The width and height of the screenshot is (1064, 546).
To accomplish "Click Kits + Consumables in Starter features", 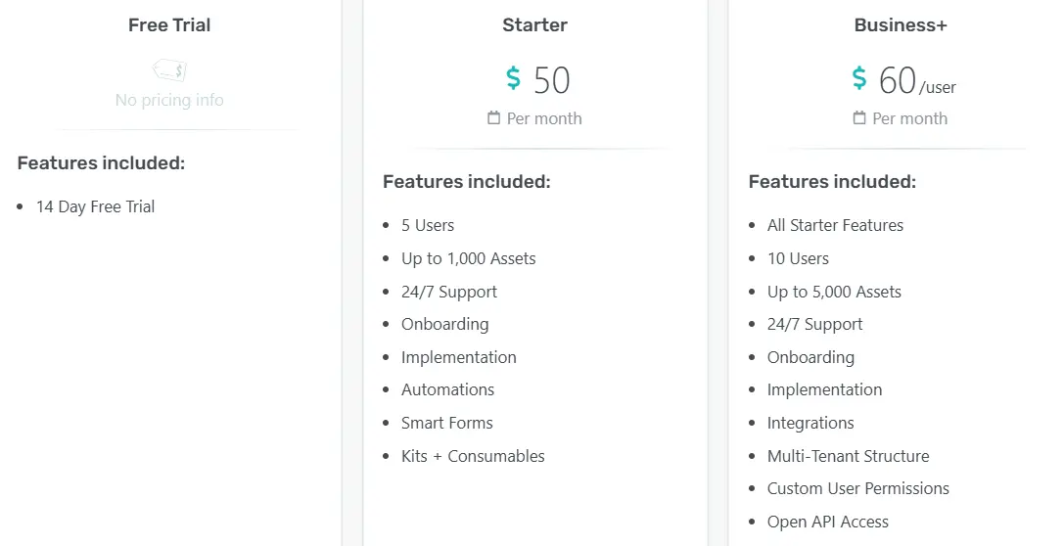I will (472, 456).
